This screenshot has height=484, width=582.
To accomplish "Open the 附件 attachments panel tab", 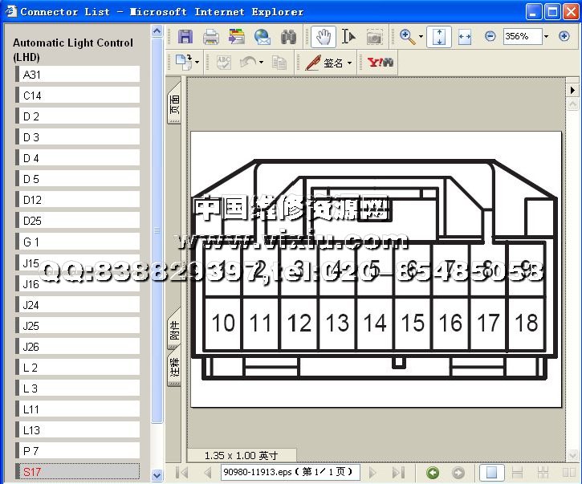I will (174, 330).
